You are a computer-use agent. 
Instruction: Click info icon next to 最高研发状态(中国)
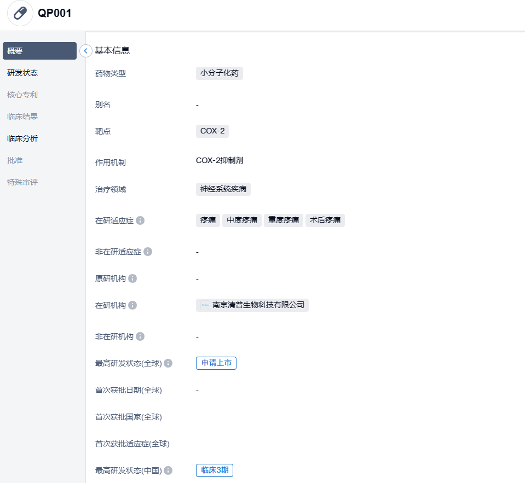pos(168,470)
